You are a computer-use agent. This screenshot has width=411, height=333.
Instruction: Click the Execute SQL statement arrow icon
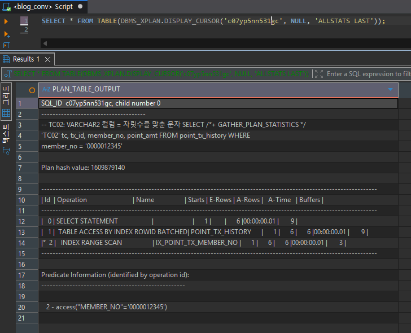coord(6,21)
